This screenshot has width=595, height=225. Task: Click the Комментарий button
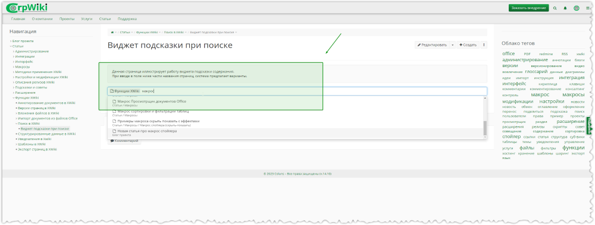pos(124,141)
